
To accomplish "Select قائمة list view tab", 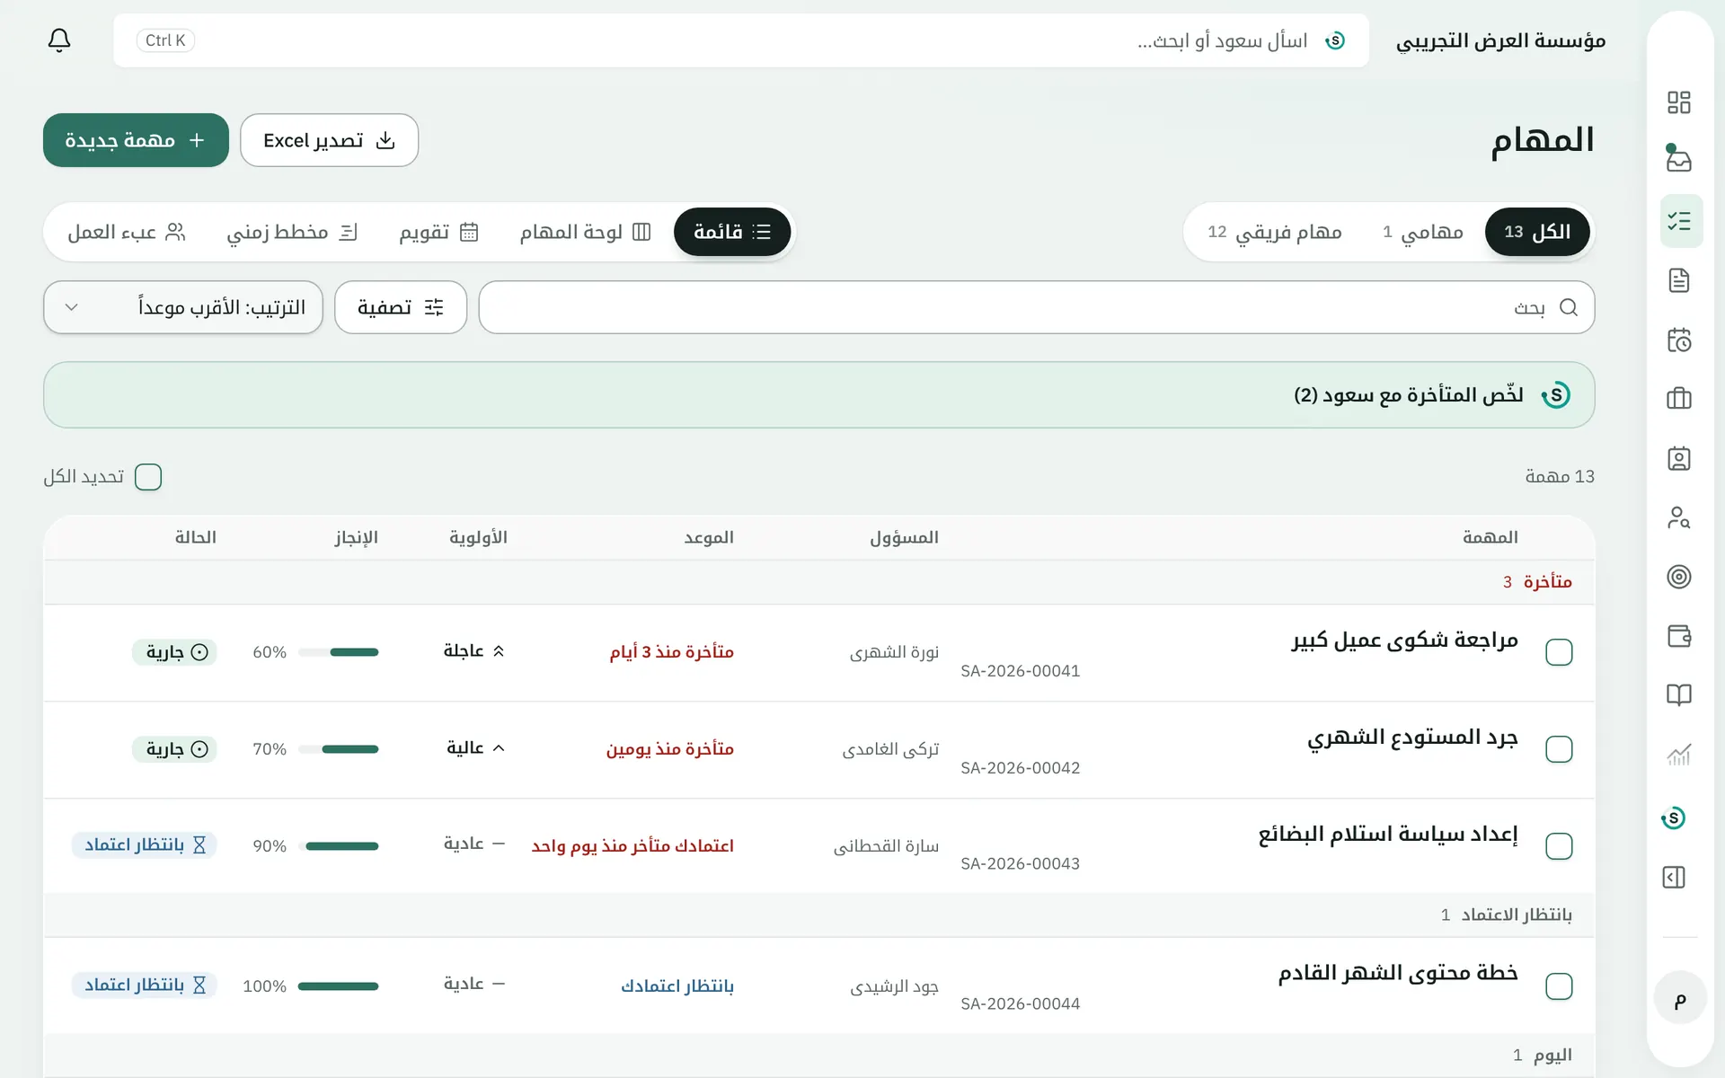I will (732, 232).
